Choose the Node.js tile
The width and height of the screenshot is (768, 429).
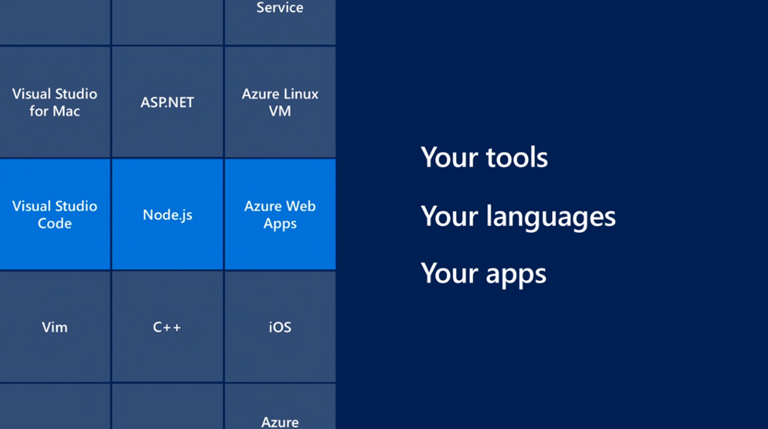coord(167,214)
